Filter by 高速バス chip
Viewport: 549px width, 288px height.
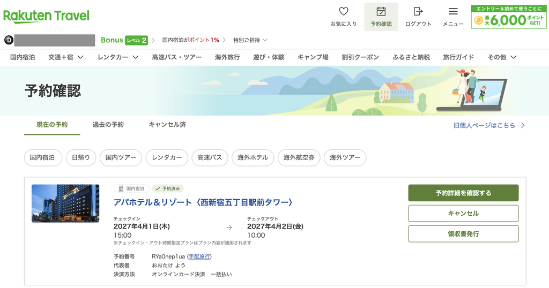pos(210,157)
